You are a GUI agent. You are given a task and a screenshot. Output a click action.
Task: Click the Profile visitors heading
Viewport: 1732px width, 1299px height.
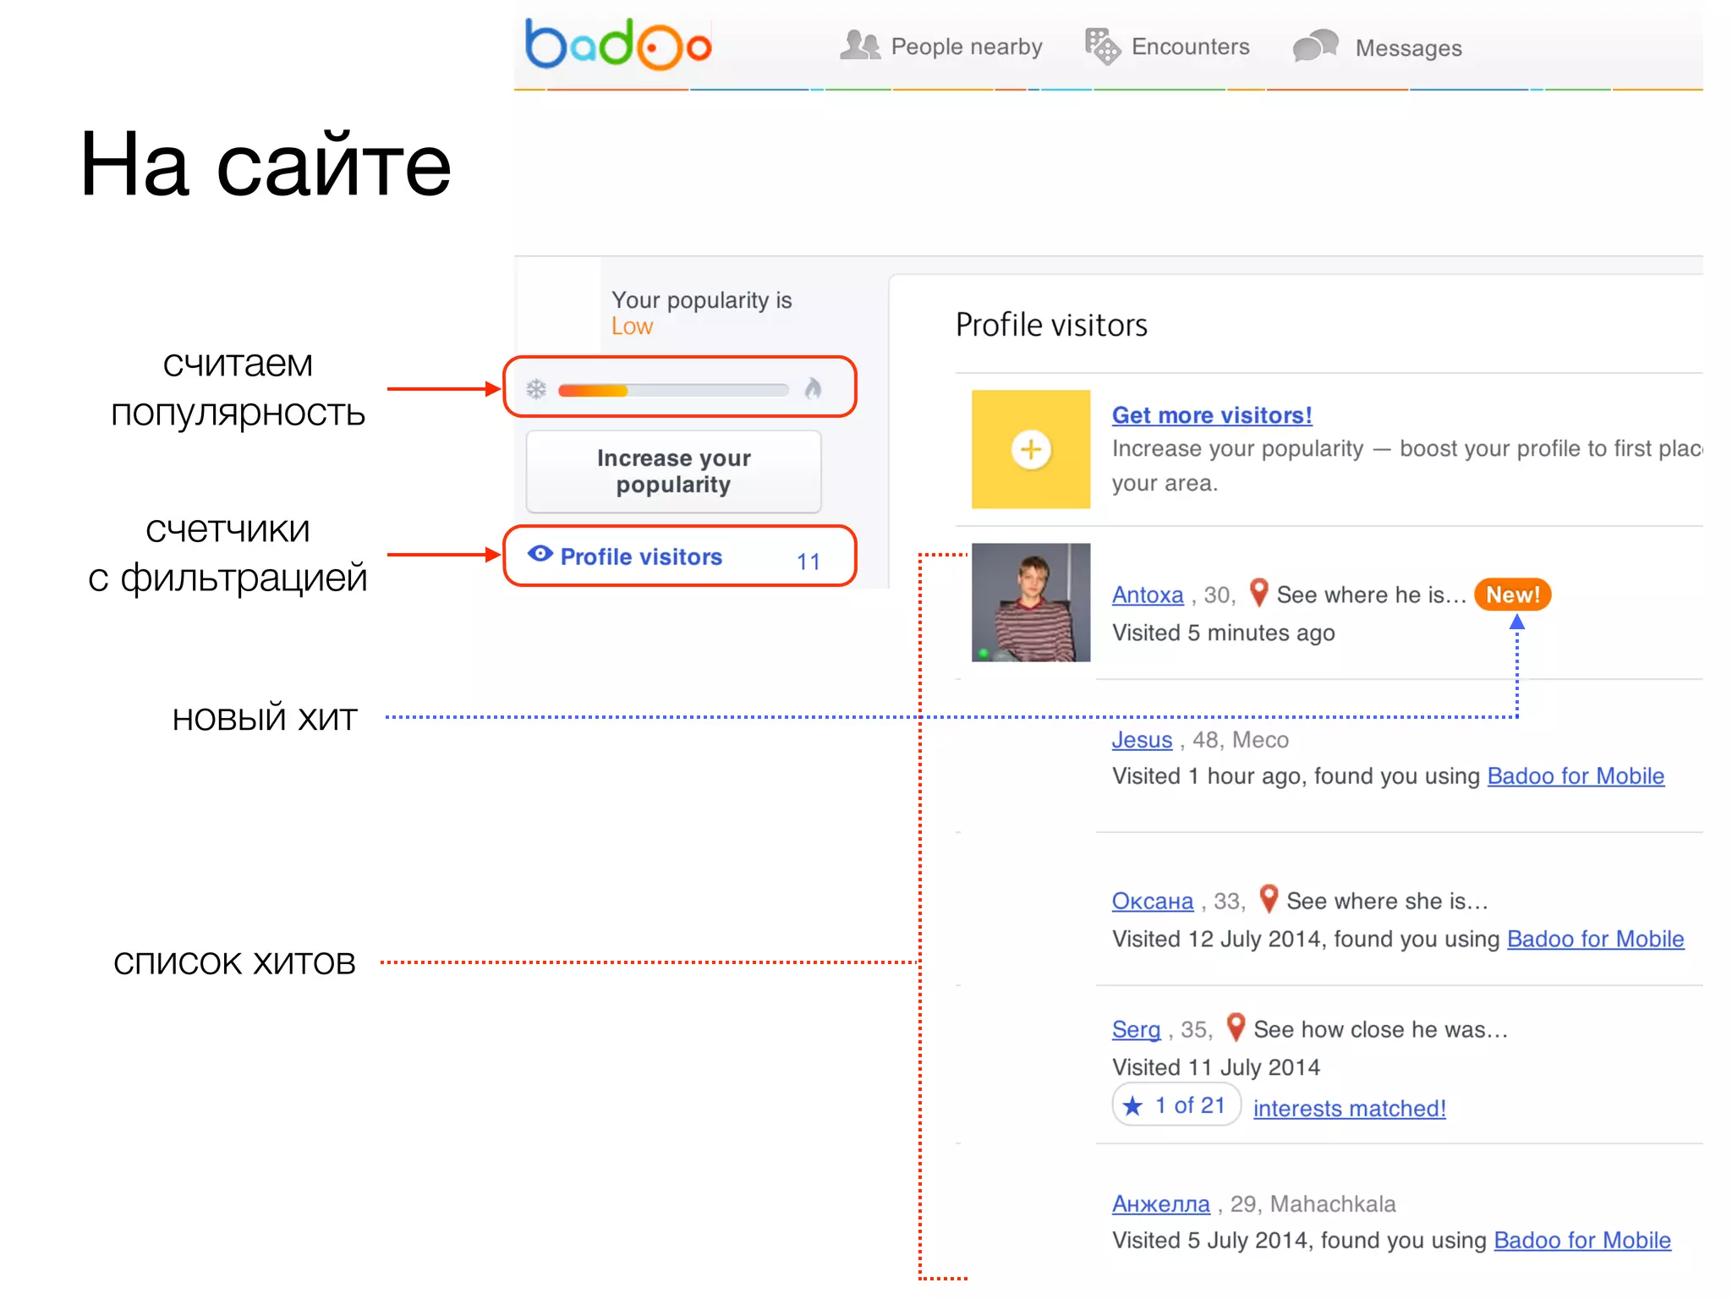1051,325
